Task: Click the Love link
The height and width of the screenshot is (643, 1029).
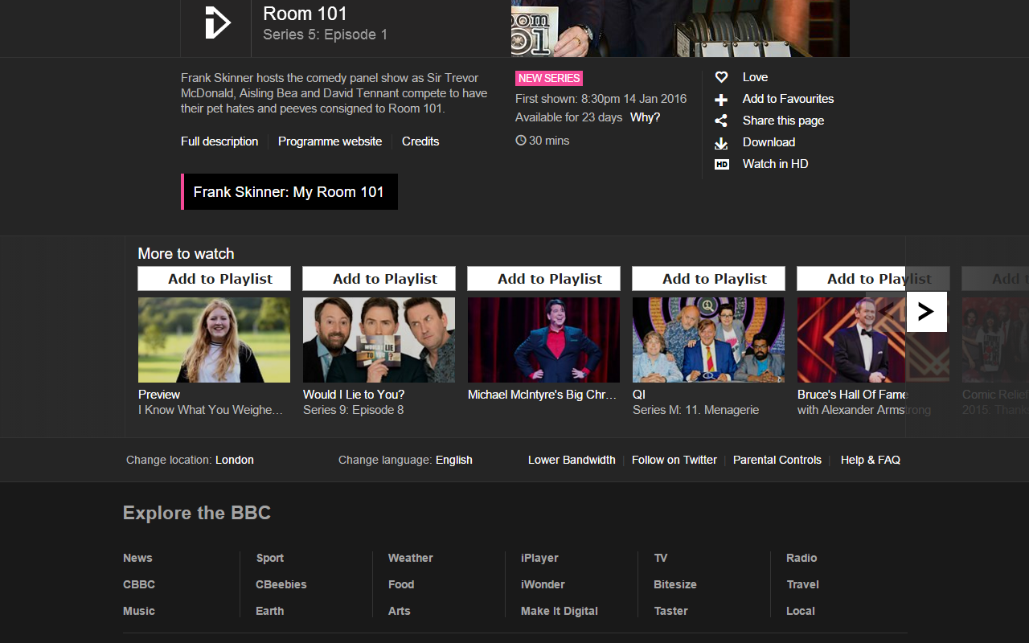Action: 755,77
